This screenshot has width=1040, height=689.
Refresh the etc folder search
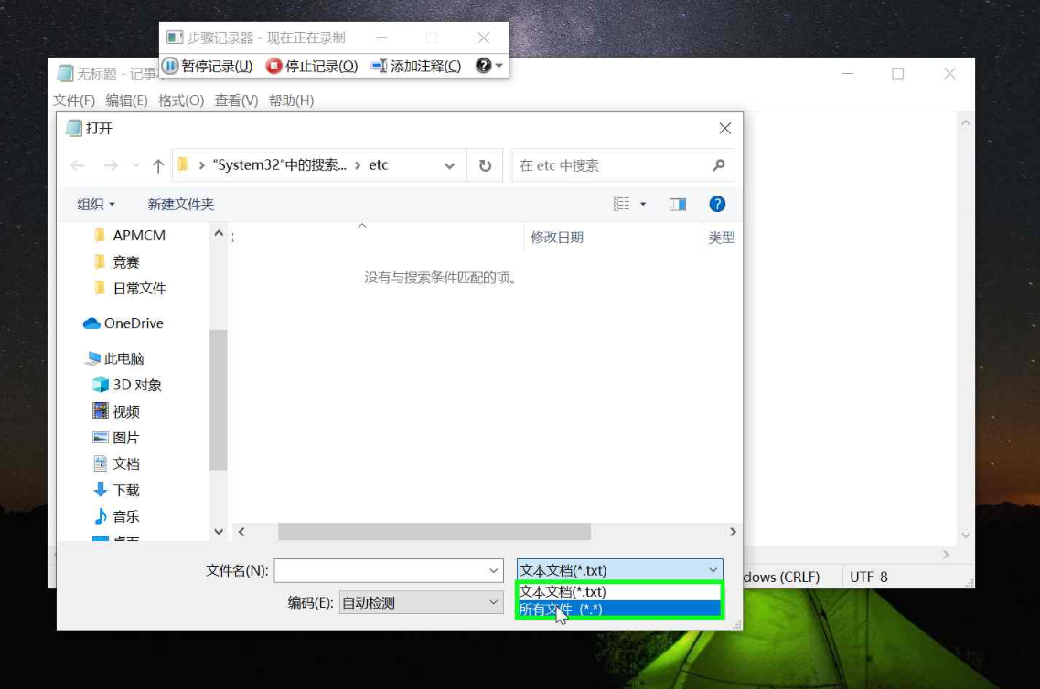point(485,165)
